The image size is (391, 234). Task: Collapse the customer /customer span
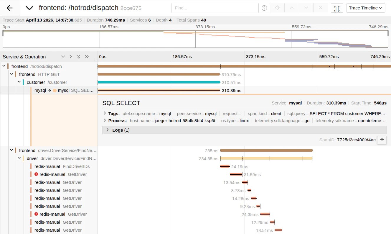coord(19,82)
